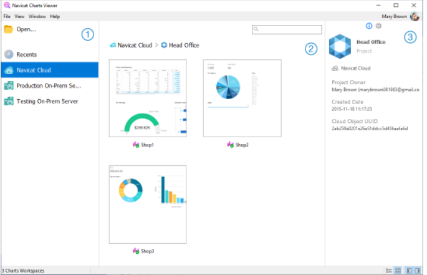Click Navicat Cloud location in details pane
427x275 pixels.
[356, 69]
